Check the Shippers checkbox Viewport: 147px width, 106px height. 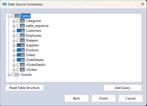point(18,40)
